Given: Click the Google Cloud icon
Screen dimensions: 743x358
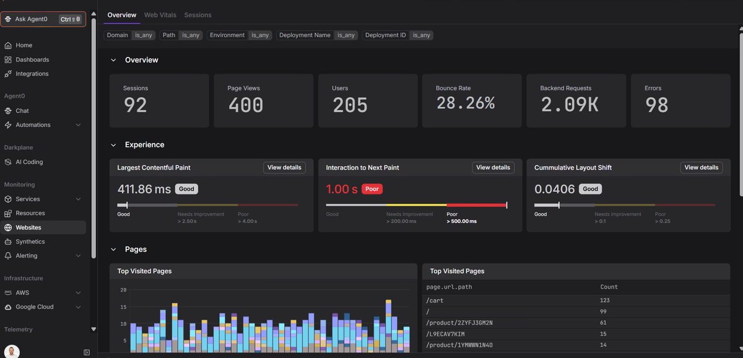Looking at the screenshot, I should [8, 307].
